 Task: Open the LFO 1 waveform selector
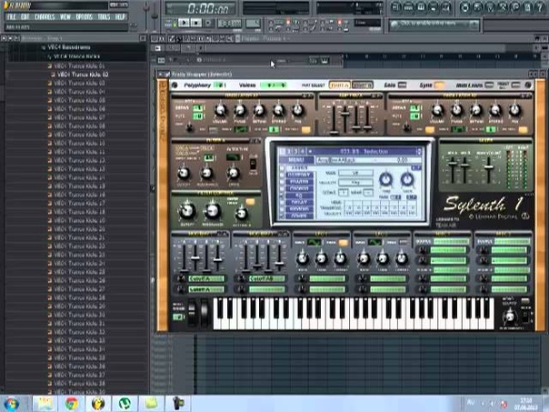[x=314, y=242]
